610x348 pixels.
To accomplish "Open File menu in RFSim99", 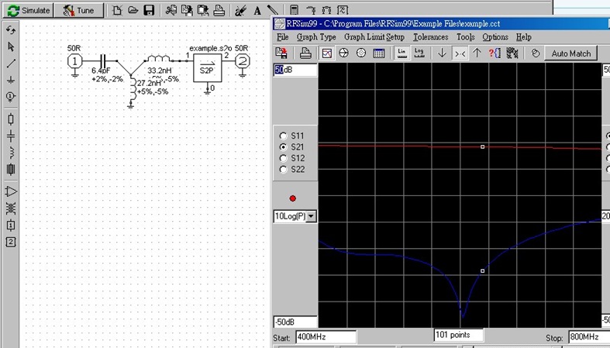I will click(282, 37).
